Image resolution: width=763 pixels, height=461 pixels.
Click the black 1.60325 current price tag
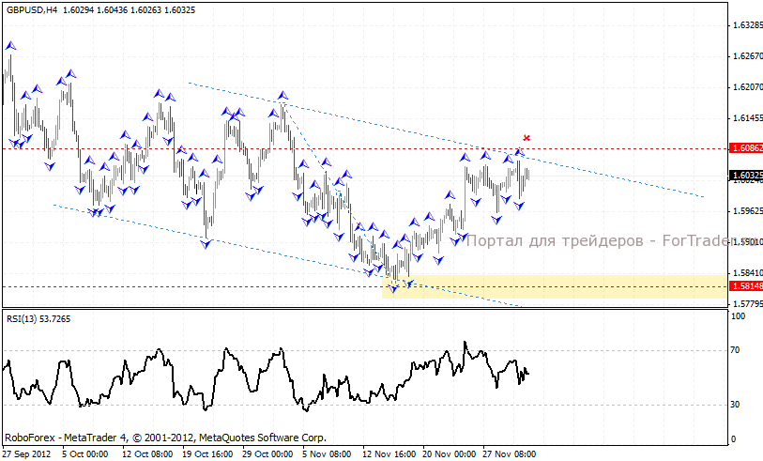744,175
